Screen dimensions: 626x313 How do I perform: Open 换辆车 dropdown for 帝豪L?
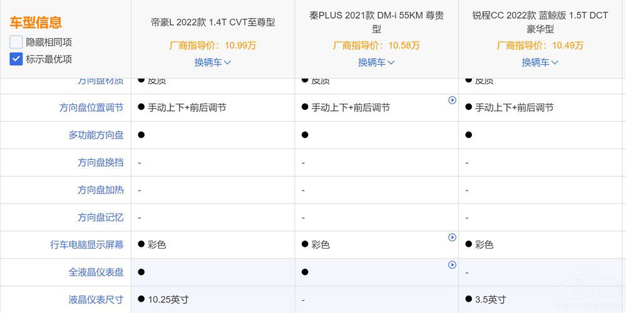pos(213,62)
